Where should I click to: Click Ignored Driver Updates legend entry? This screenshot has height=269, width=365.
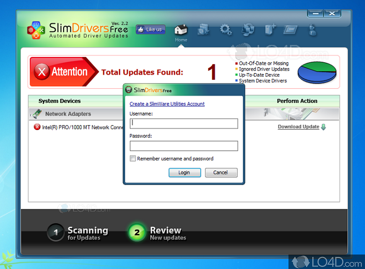click(x=262, y=69)
